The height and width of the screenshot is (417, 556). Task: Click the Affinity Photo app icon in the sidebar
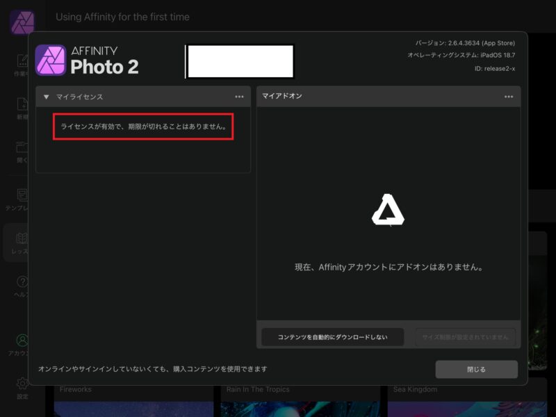[22, 23]
